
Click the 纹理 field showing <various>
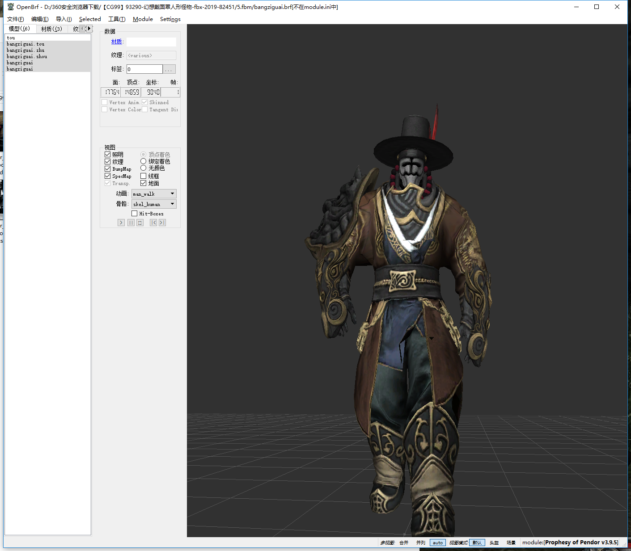151,55
